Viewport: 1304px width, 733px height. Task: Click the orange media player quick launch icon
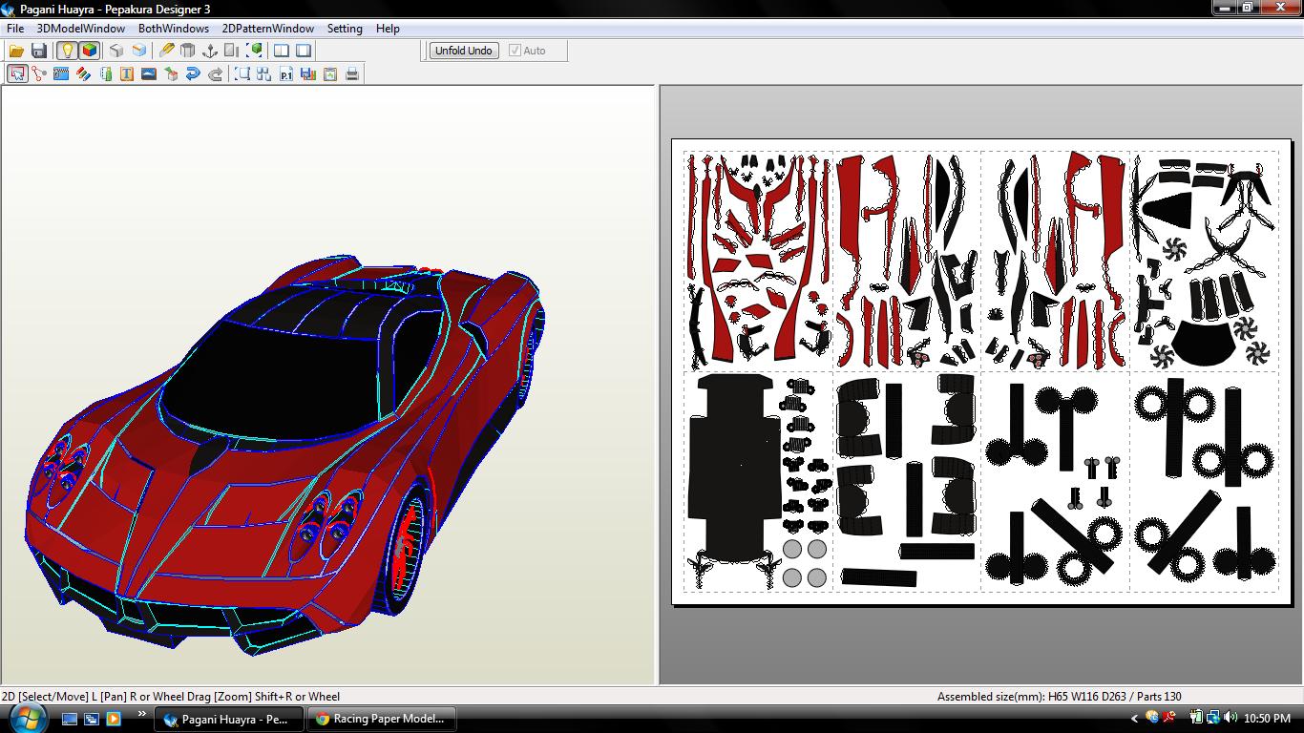tap(114, 719)
